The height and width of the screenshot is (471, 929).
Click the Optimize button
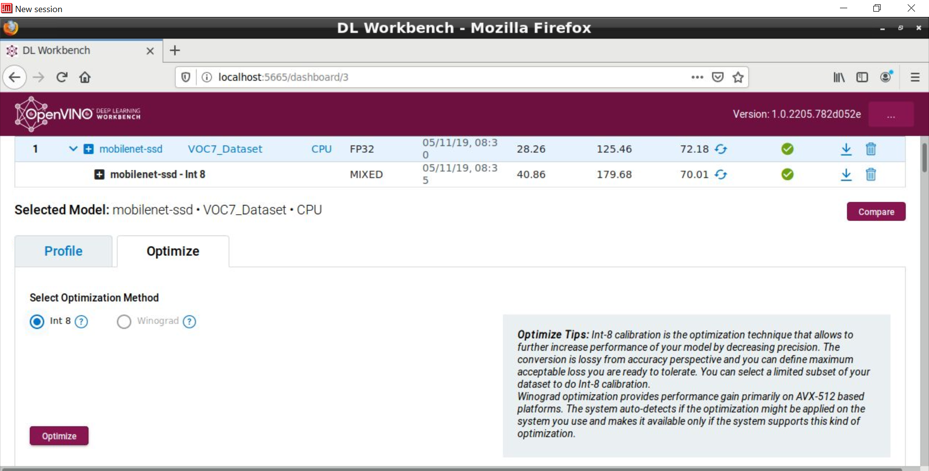coord(59,436)
